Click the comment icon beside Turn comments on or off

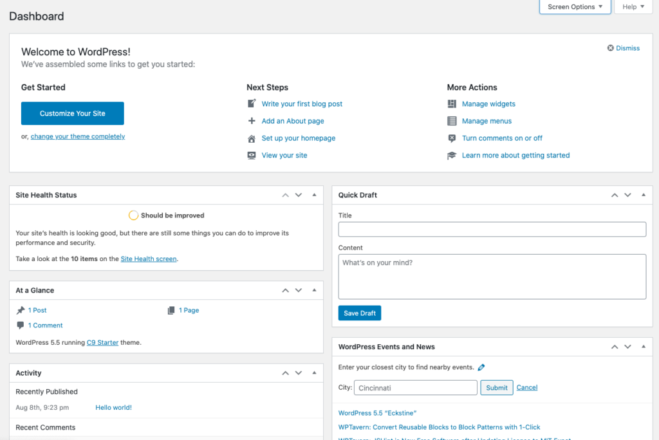(x=452, y=138)
